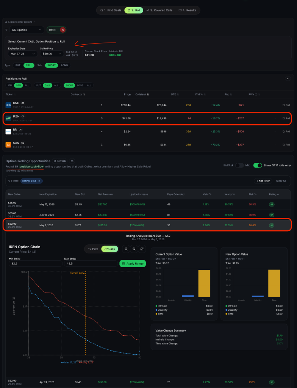Click the Apply Range button
This screenshot has height=388, width=297.
pyautogui.click(x=133, y=263)
